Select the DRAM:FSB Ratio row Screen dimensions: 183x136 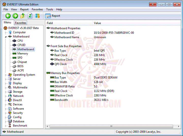click(x=73, y=86)
